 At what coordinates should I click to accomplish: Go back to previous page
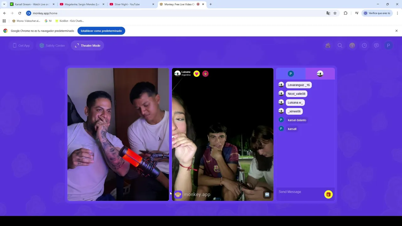click(x=4, y=13)
